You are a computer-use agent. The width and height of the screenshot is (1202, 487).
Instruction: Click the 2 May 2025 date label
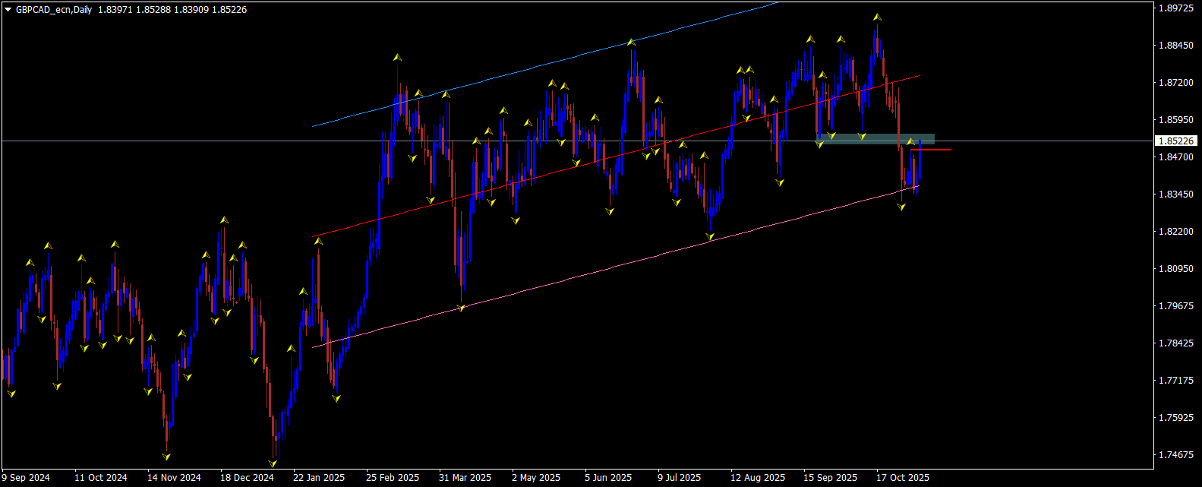pyautogui.click(x=536, y=478)
